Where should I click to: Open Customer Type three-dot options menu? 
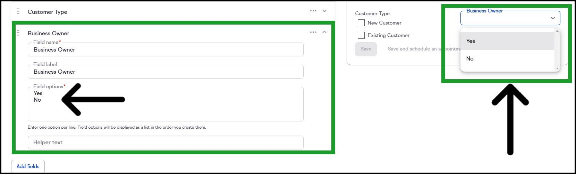(x=313, y=11)
